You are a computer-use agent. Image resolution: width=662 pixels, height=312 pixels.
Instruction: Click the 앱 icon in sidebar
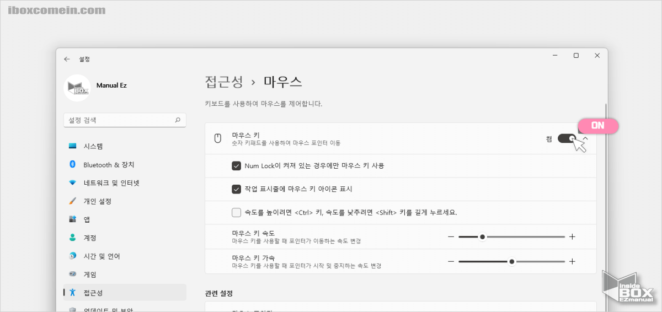72,219
